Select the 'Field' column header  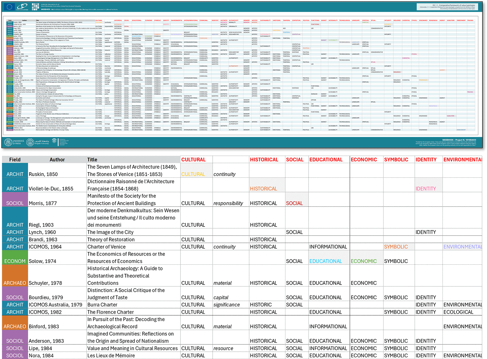[x=15, y=160]
